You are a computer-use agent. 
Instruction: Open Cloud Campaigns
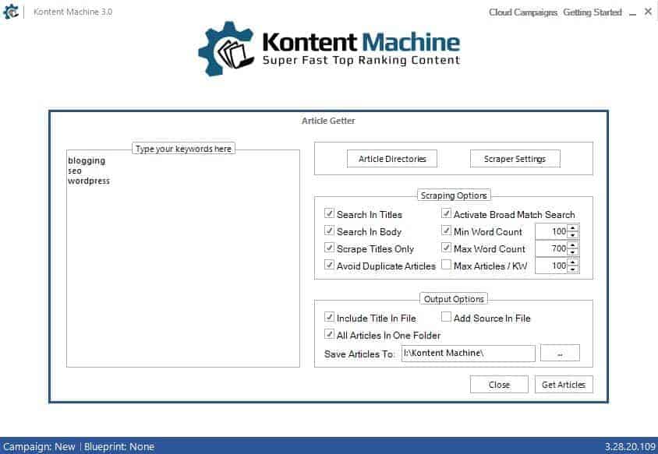click(x=523, y=12)
